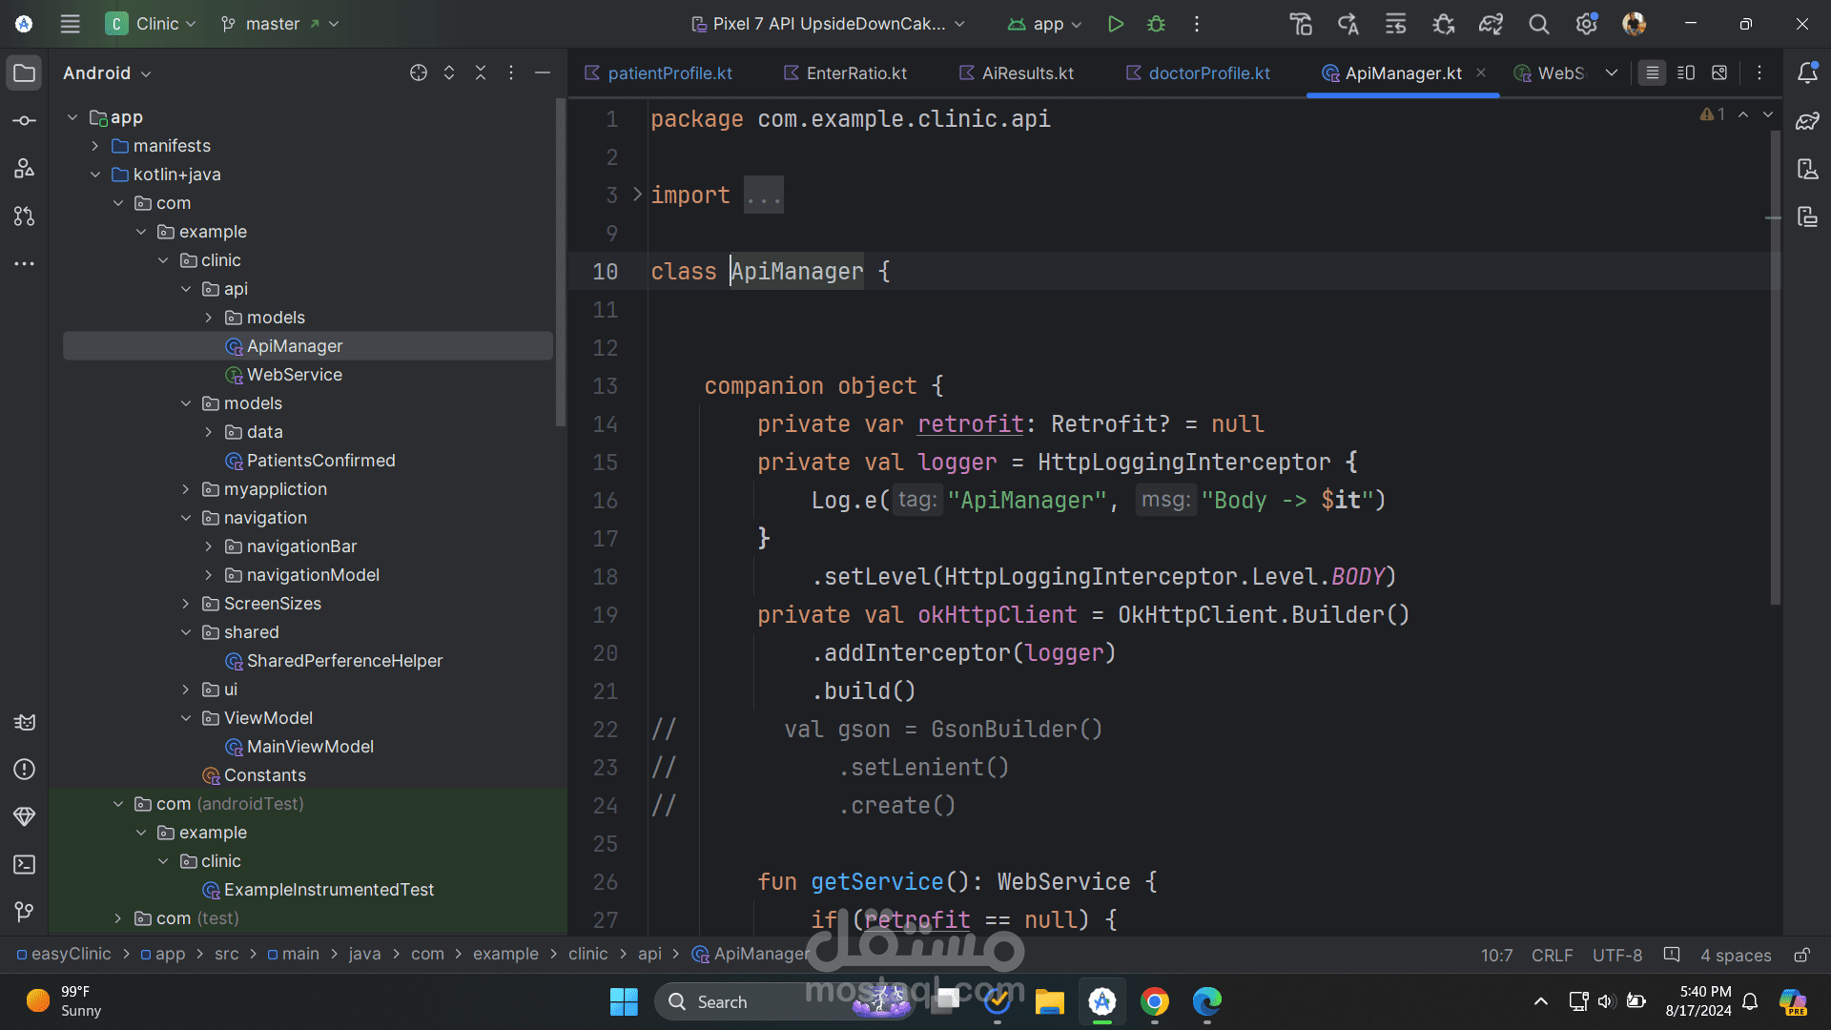Switch editor to Code-only view mode
This screenshot has height=1030, width=1831.
1652,73
